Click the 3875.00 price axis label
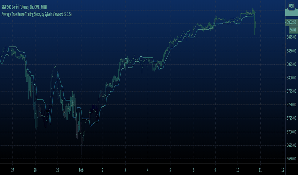This screenshot has width=298, height=175. click(x=291, y=37)
